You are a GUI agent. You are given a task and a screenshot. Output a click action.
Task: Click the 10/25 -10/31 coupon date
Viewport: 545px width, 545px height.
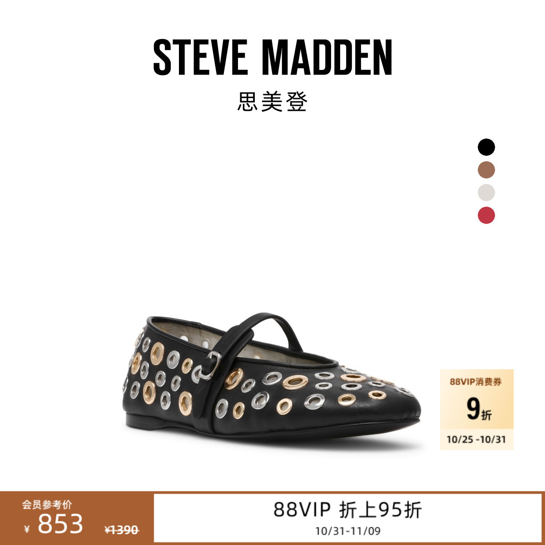point(476,439)
